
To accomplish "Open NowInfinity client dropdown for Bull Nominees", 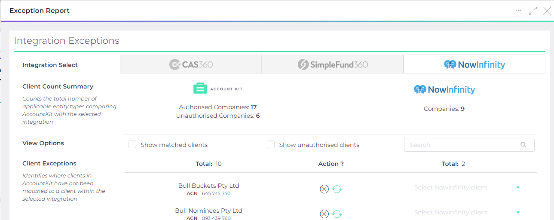I will point(467,212).
